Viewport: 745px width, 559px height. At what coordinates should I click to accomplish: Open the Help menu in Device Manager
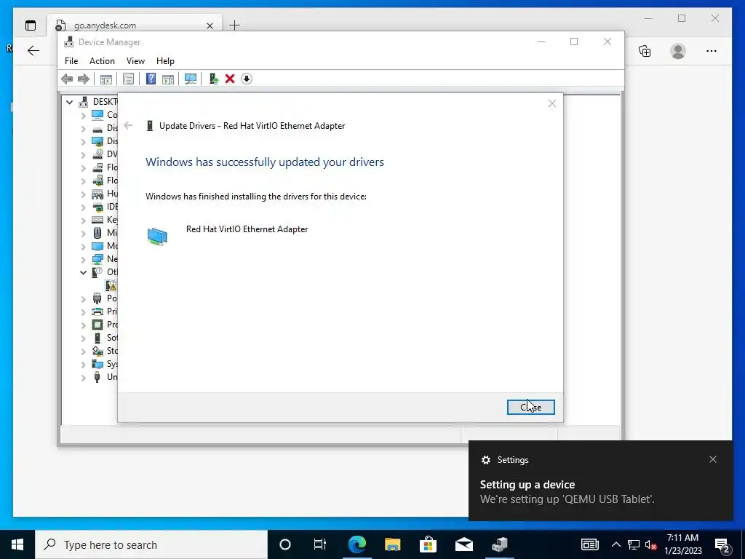click(x=165, y=61)
